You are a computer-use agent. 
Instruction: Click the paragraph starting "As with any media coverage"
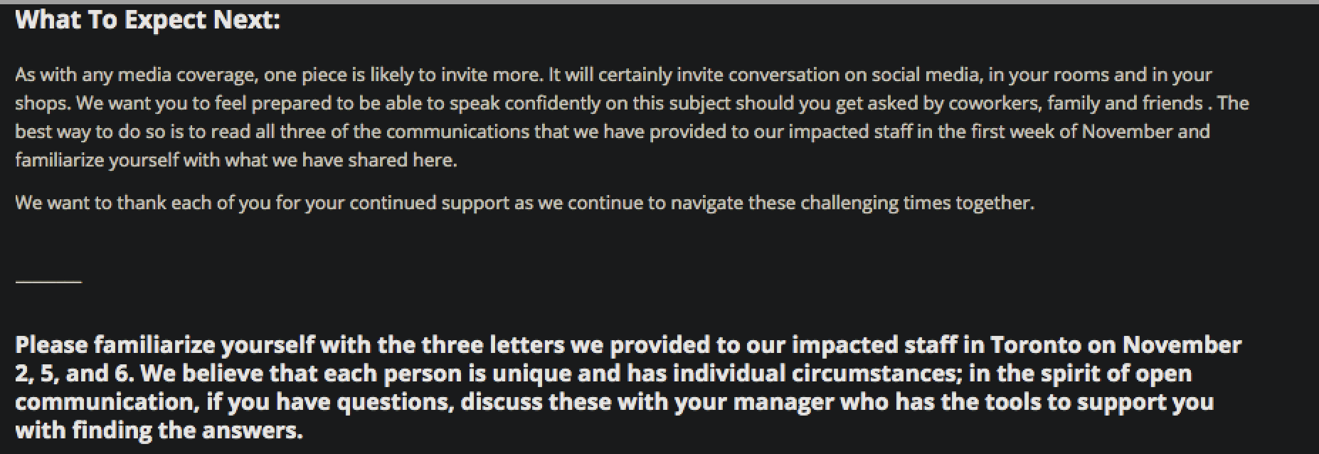click(x=632, y=117)
